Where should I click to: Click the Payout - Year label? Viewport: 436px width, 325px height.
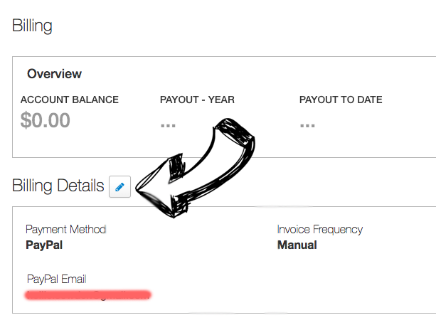click(x=197, y=100)
